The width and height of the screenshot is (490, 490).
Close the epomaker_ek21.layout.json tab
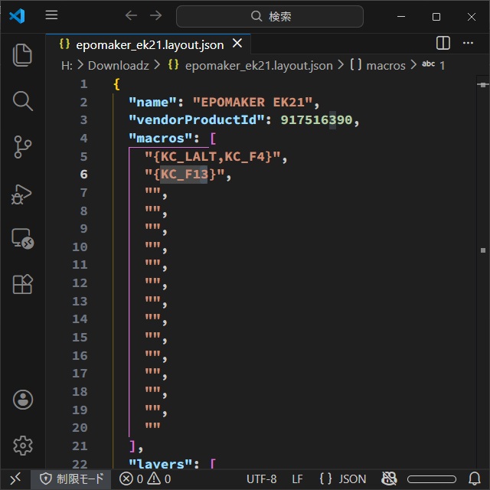(237, 44)
